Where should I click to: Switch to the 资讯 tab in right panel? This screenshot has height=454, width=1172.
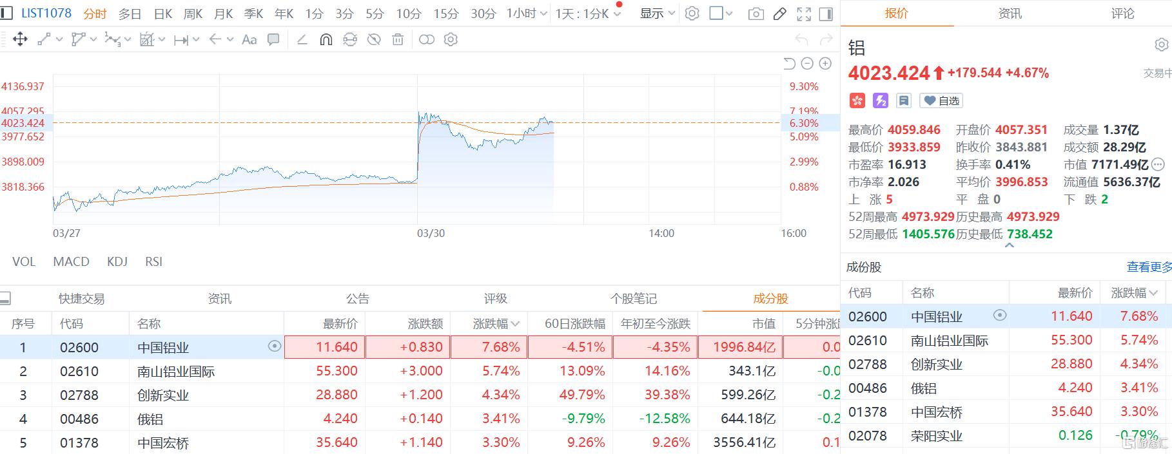pos(1010,14)
